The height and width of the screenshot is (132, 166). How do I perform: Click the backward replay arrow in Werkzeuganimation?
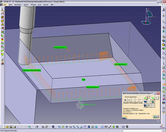pyautogui.click(x=129, y=100)
